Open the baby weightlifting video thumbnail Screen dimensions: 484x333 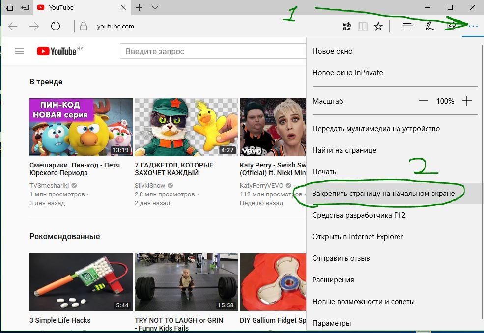(186, 282)
